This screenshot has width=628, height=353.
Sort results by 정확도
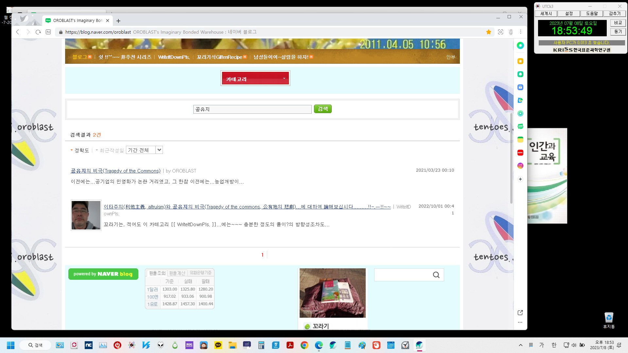tap(81, 150)
